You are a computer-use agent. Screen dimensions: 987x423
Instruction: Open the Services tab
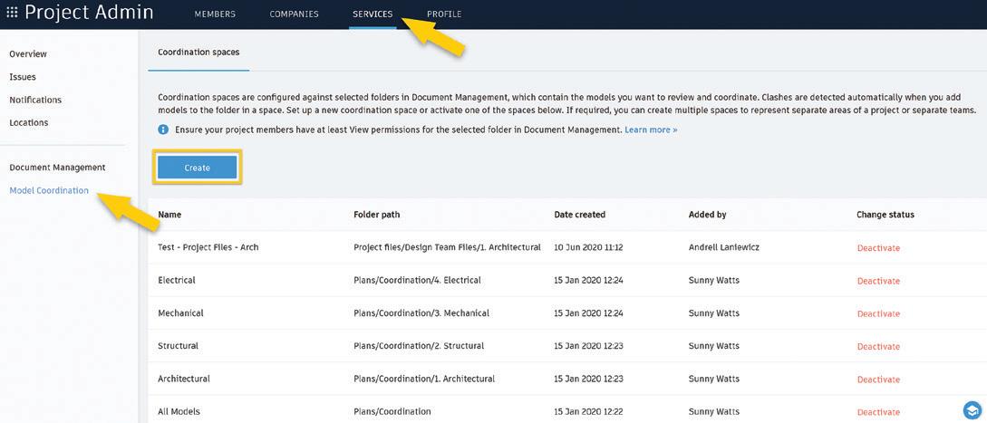373,14
